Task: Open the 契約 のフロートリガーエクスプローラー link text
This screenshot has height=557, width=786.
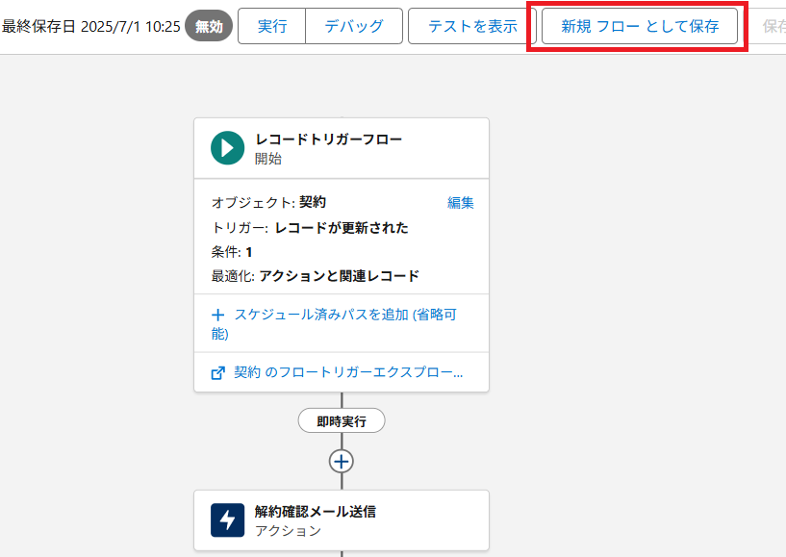Action: click(348, 372)
